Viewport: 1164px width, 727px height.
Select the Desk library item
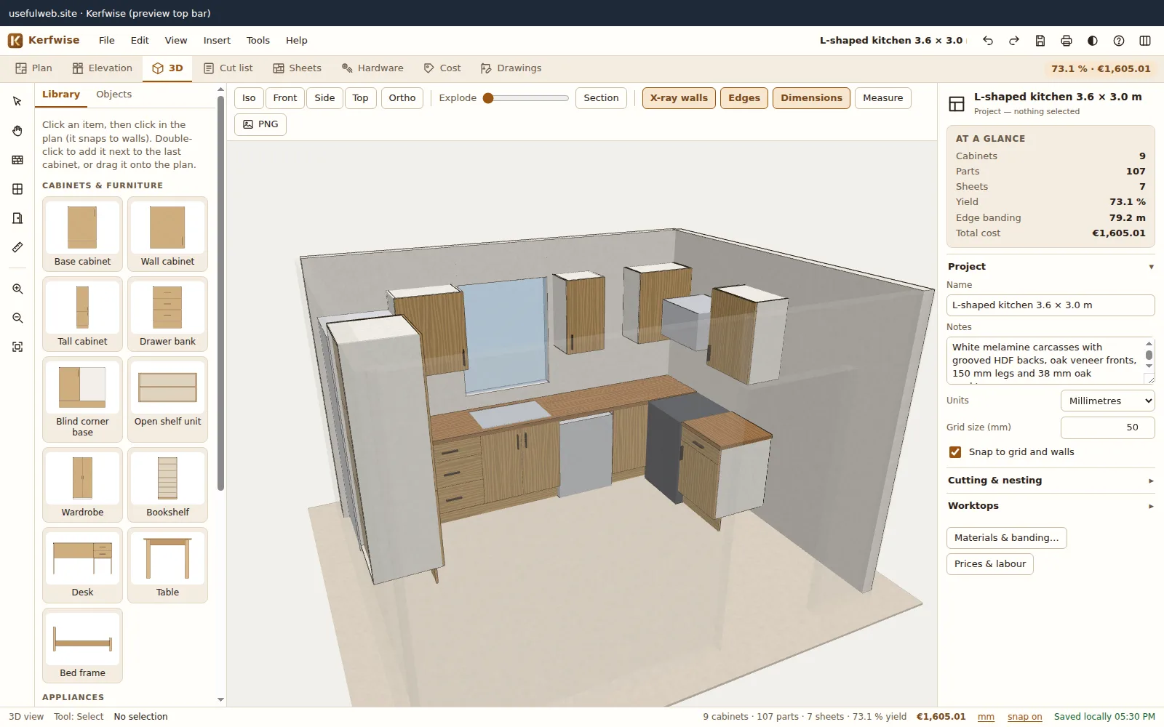point(82,565)
